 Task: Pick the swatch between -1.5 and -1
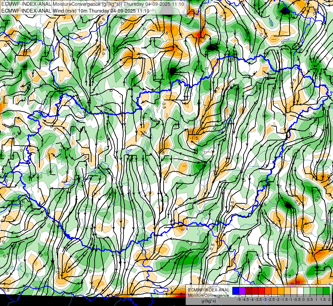click(287, 291)
